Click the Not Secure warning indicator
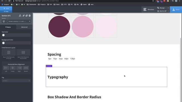 (x=18, y=1)
